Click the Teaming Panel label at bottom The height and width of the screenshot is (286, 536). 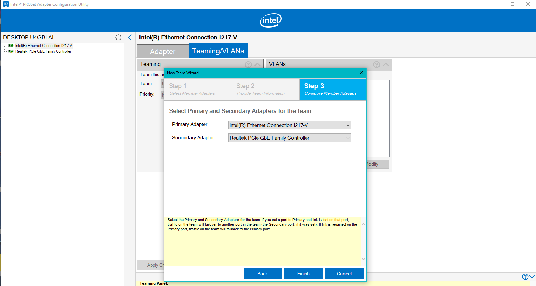154,283
